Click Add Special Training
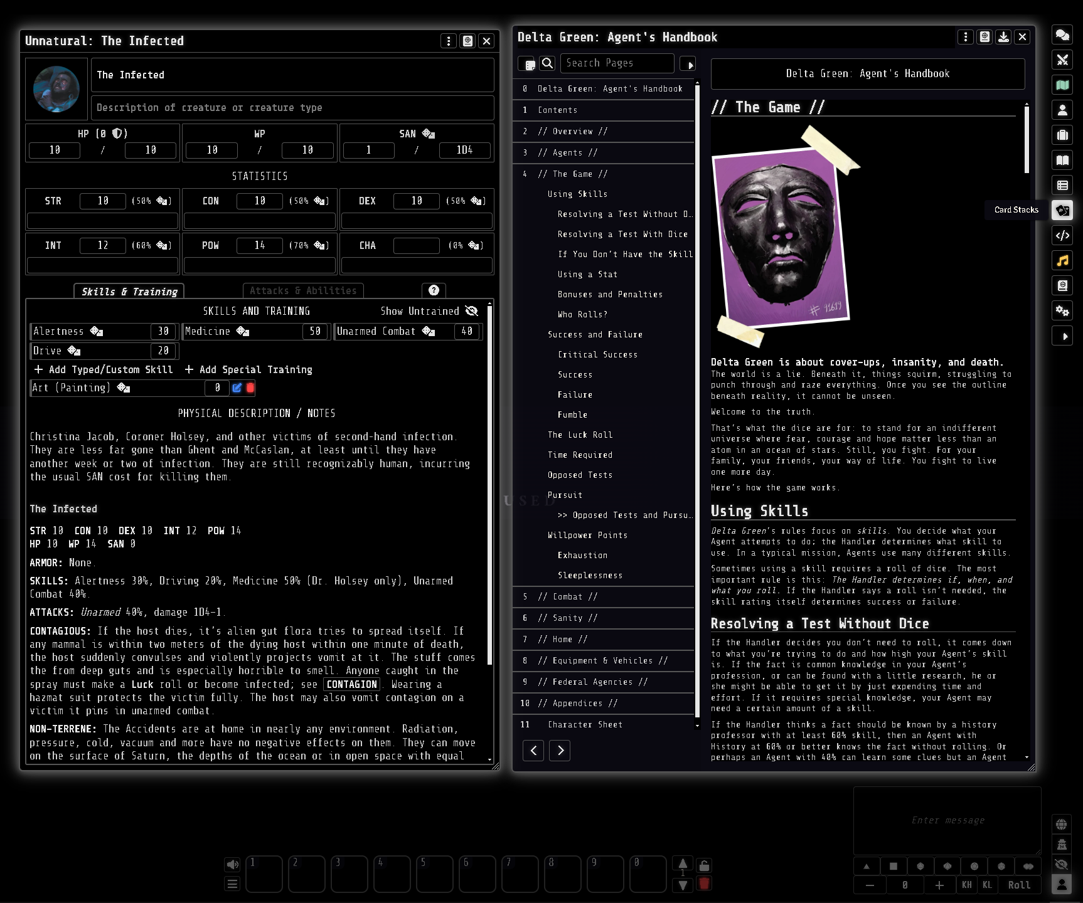The width and height of the screenshot is (1083, 903). coord(248,369)
